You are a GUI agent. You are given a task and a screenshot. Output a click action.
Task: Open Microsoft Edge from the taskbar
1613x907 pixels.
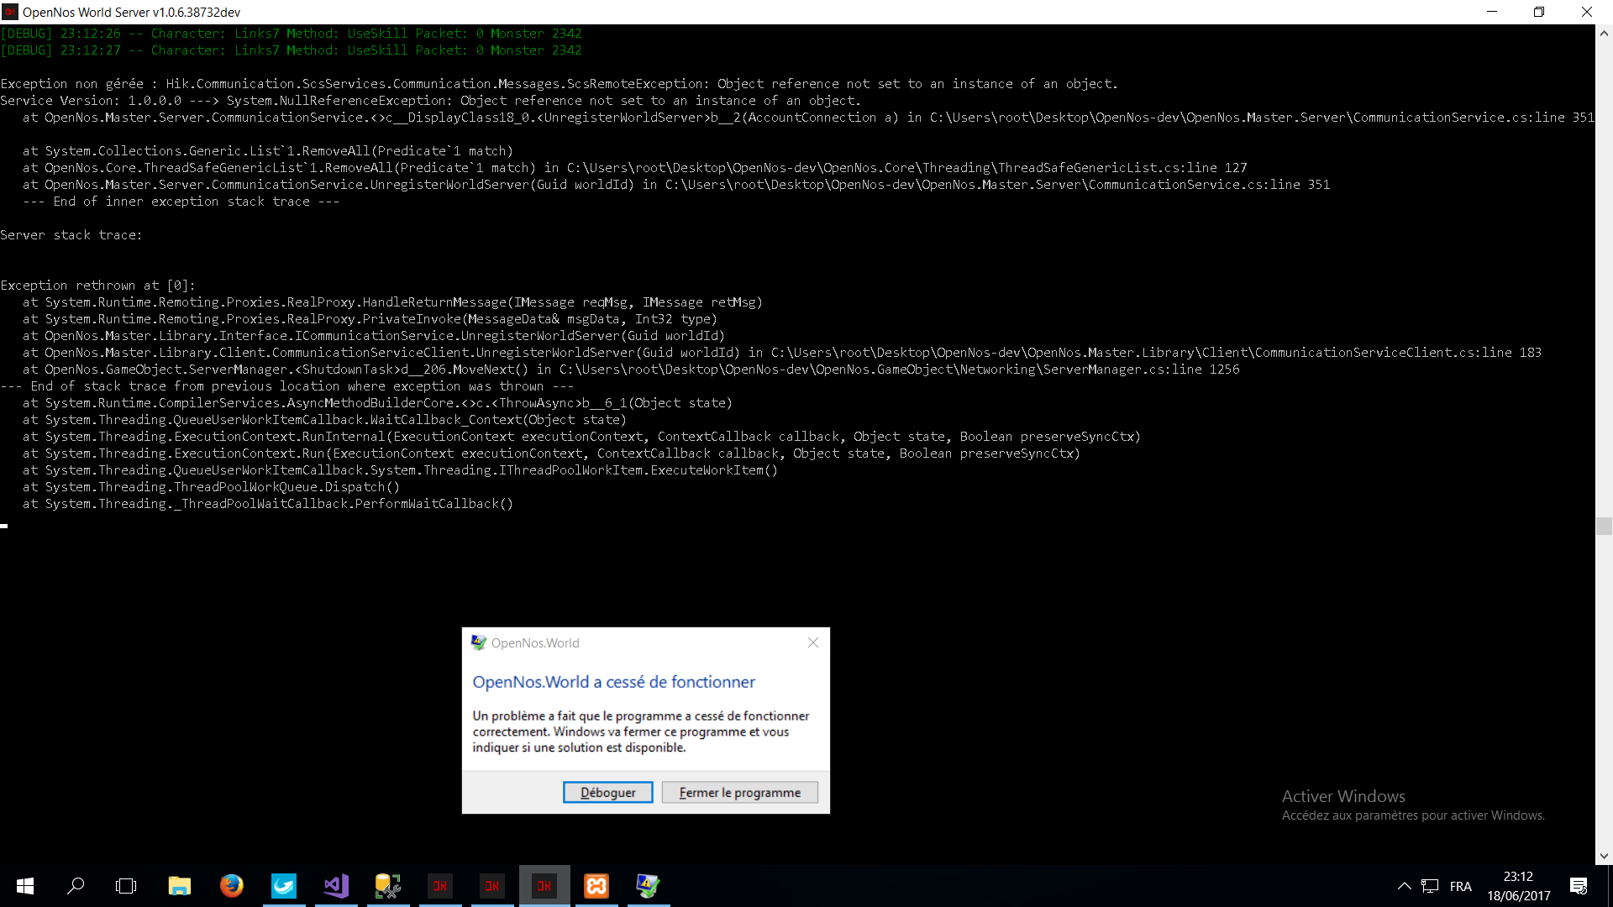(283, 886)
